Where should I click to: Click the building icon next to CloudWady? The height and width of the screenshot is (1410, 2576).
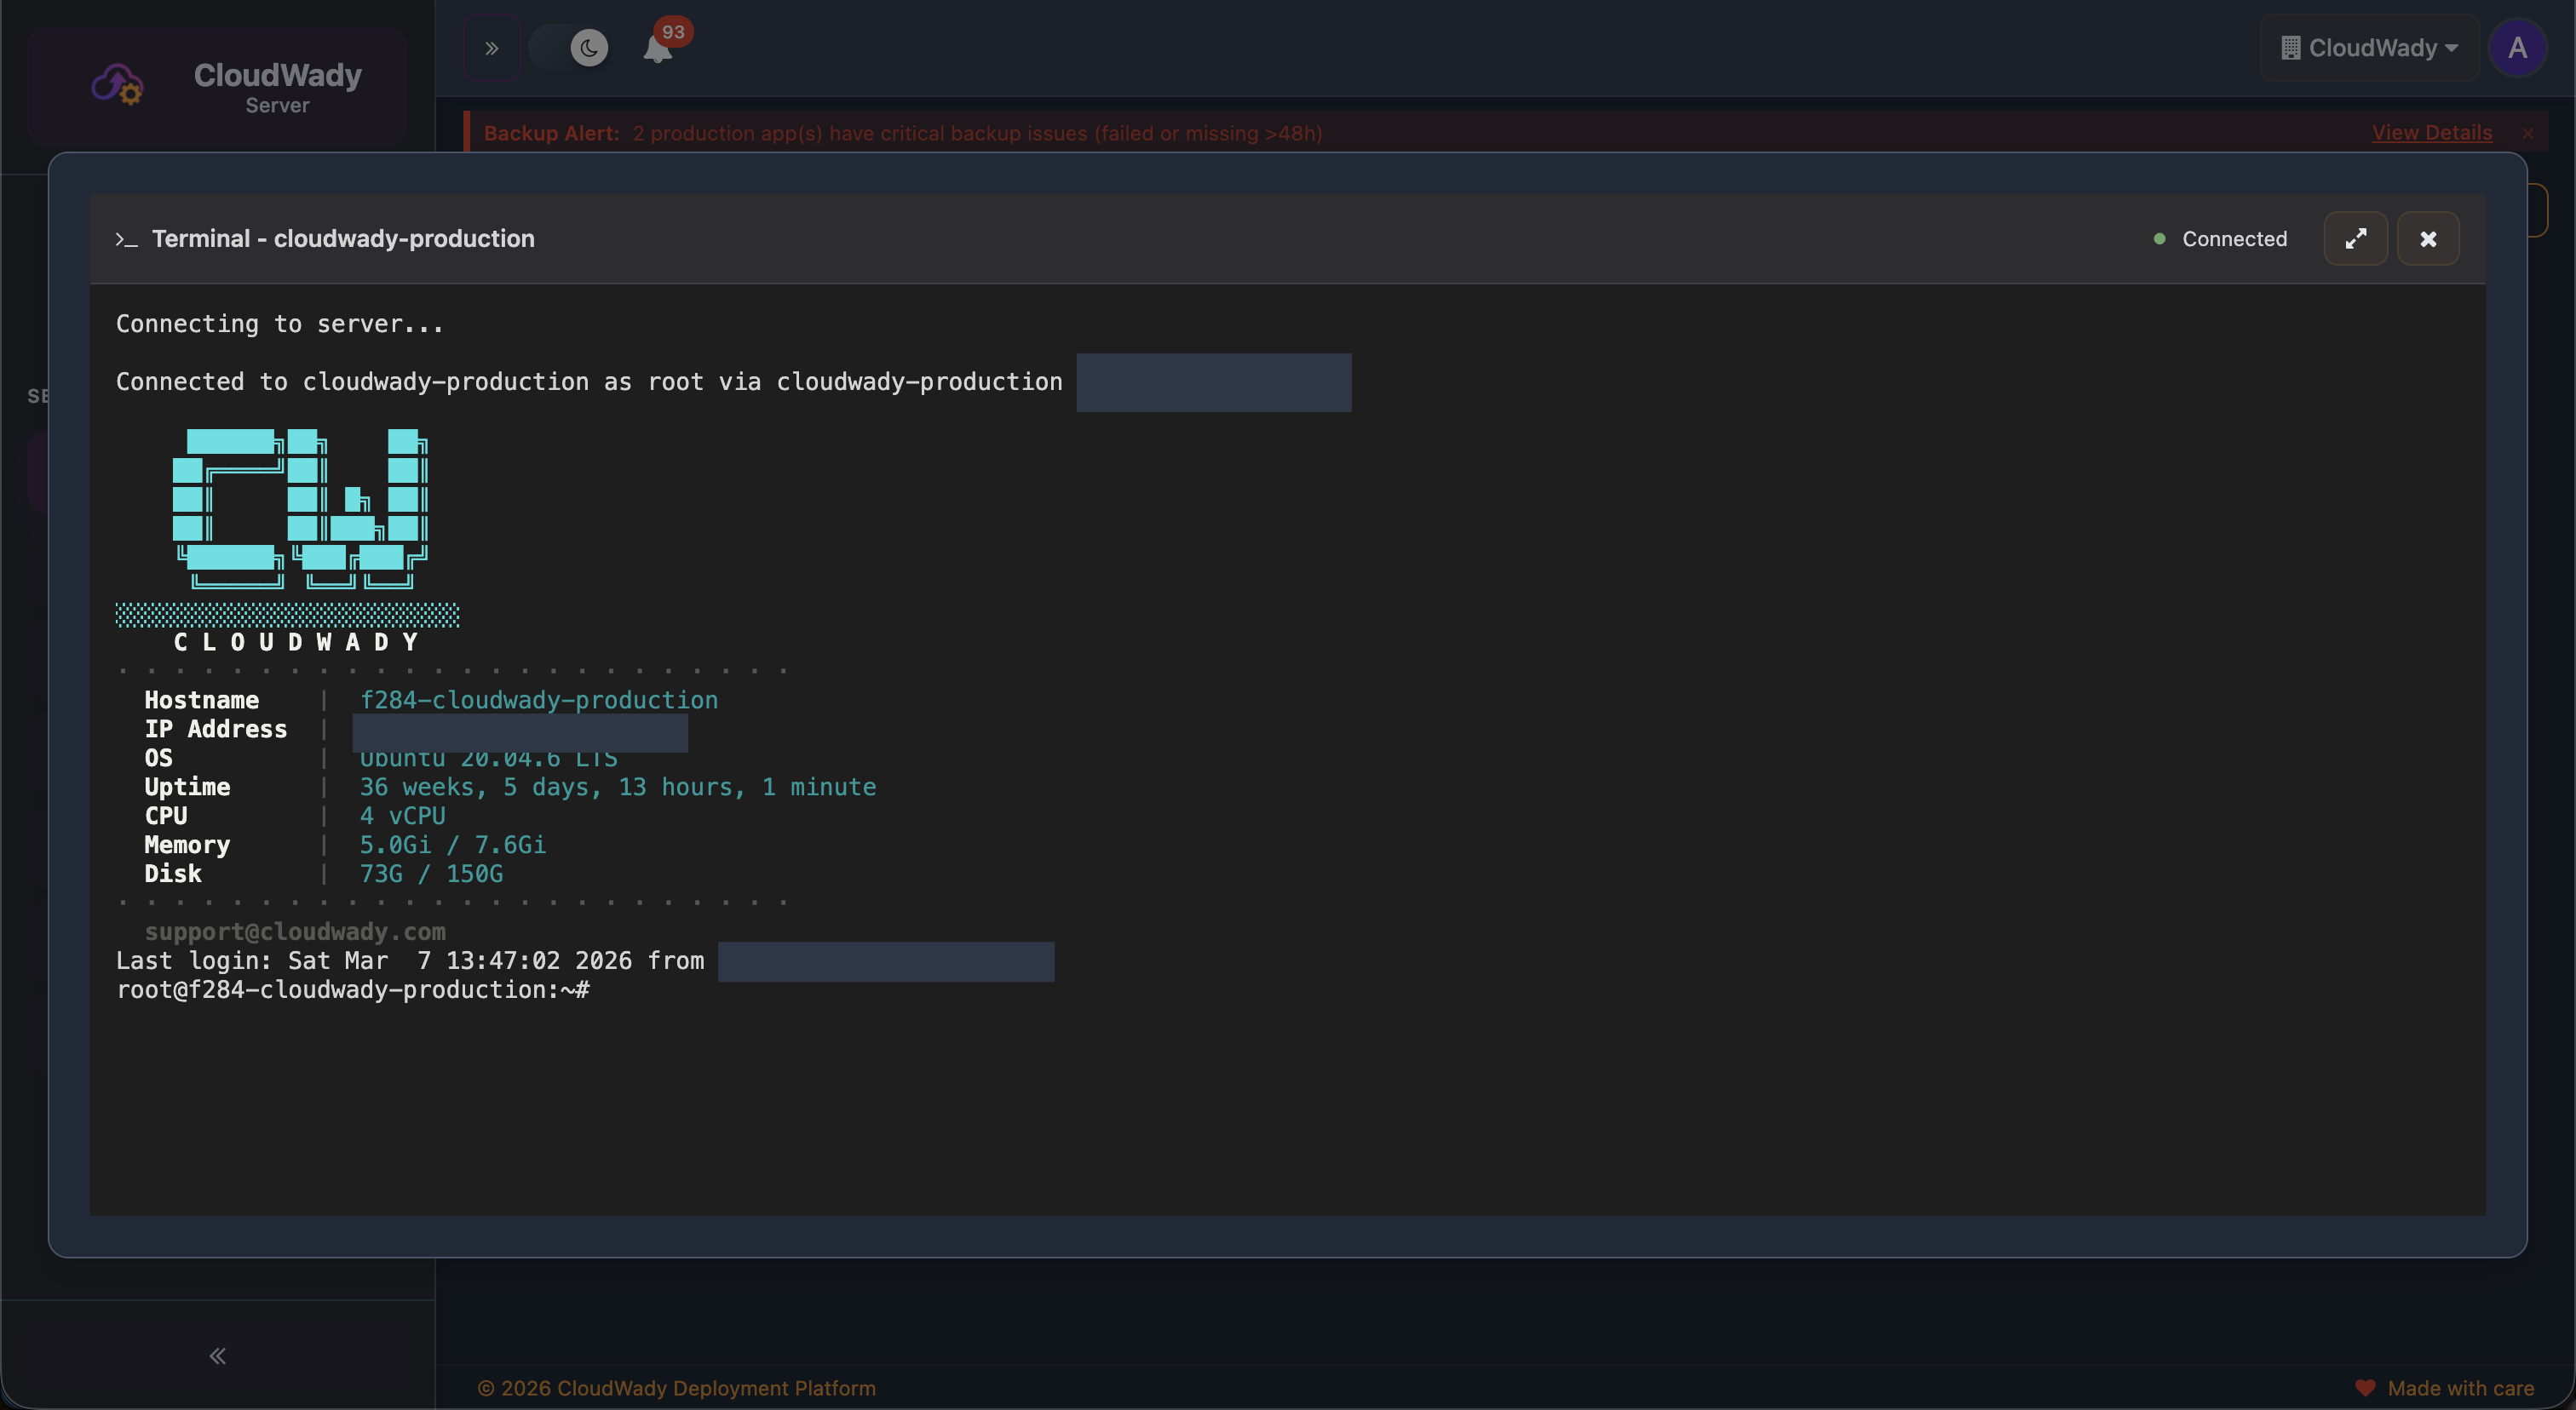coord(2291,47)
